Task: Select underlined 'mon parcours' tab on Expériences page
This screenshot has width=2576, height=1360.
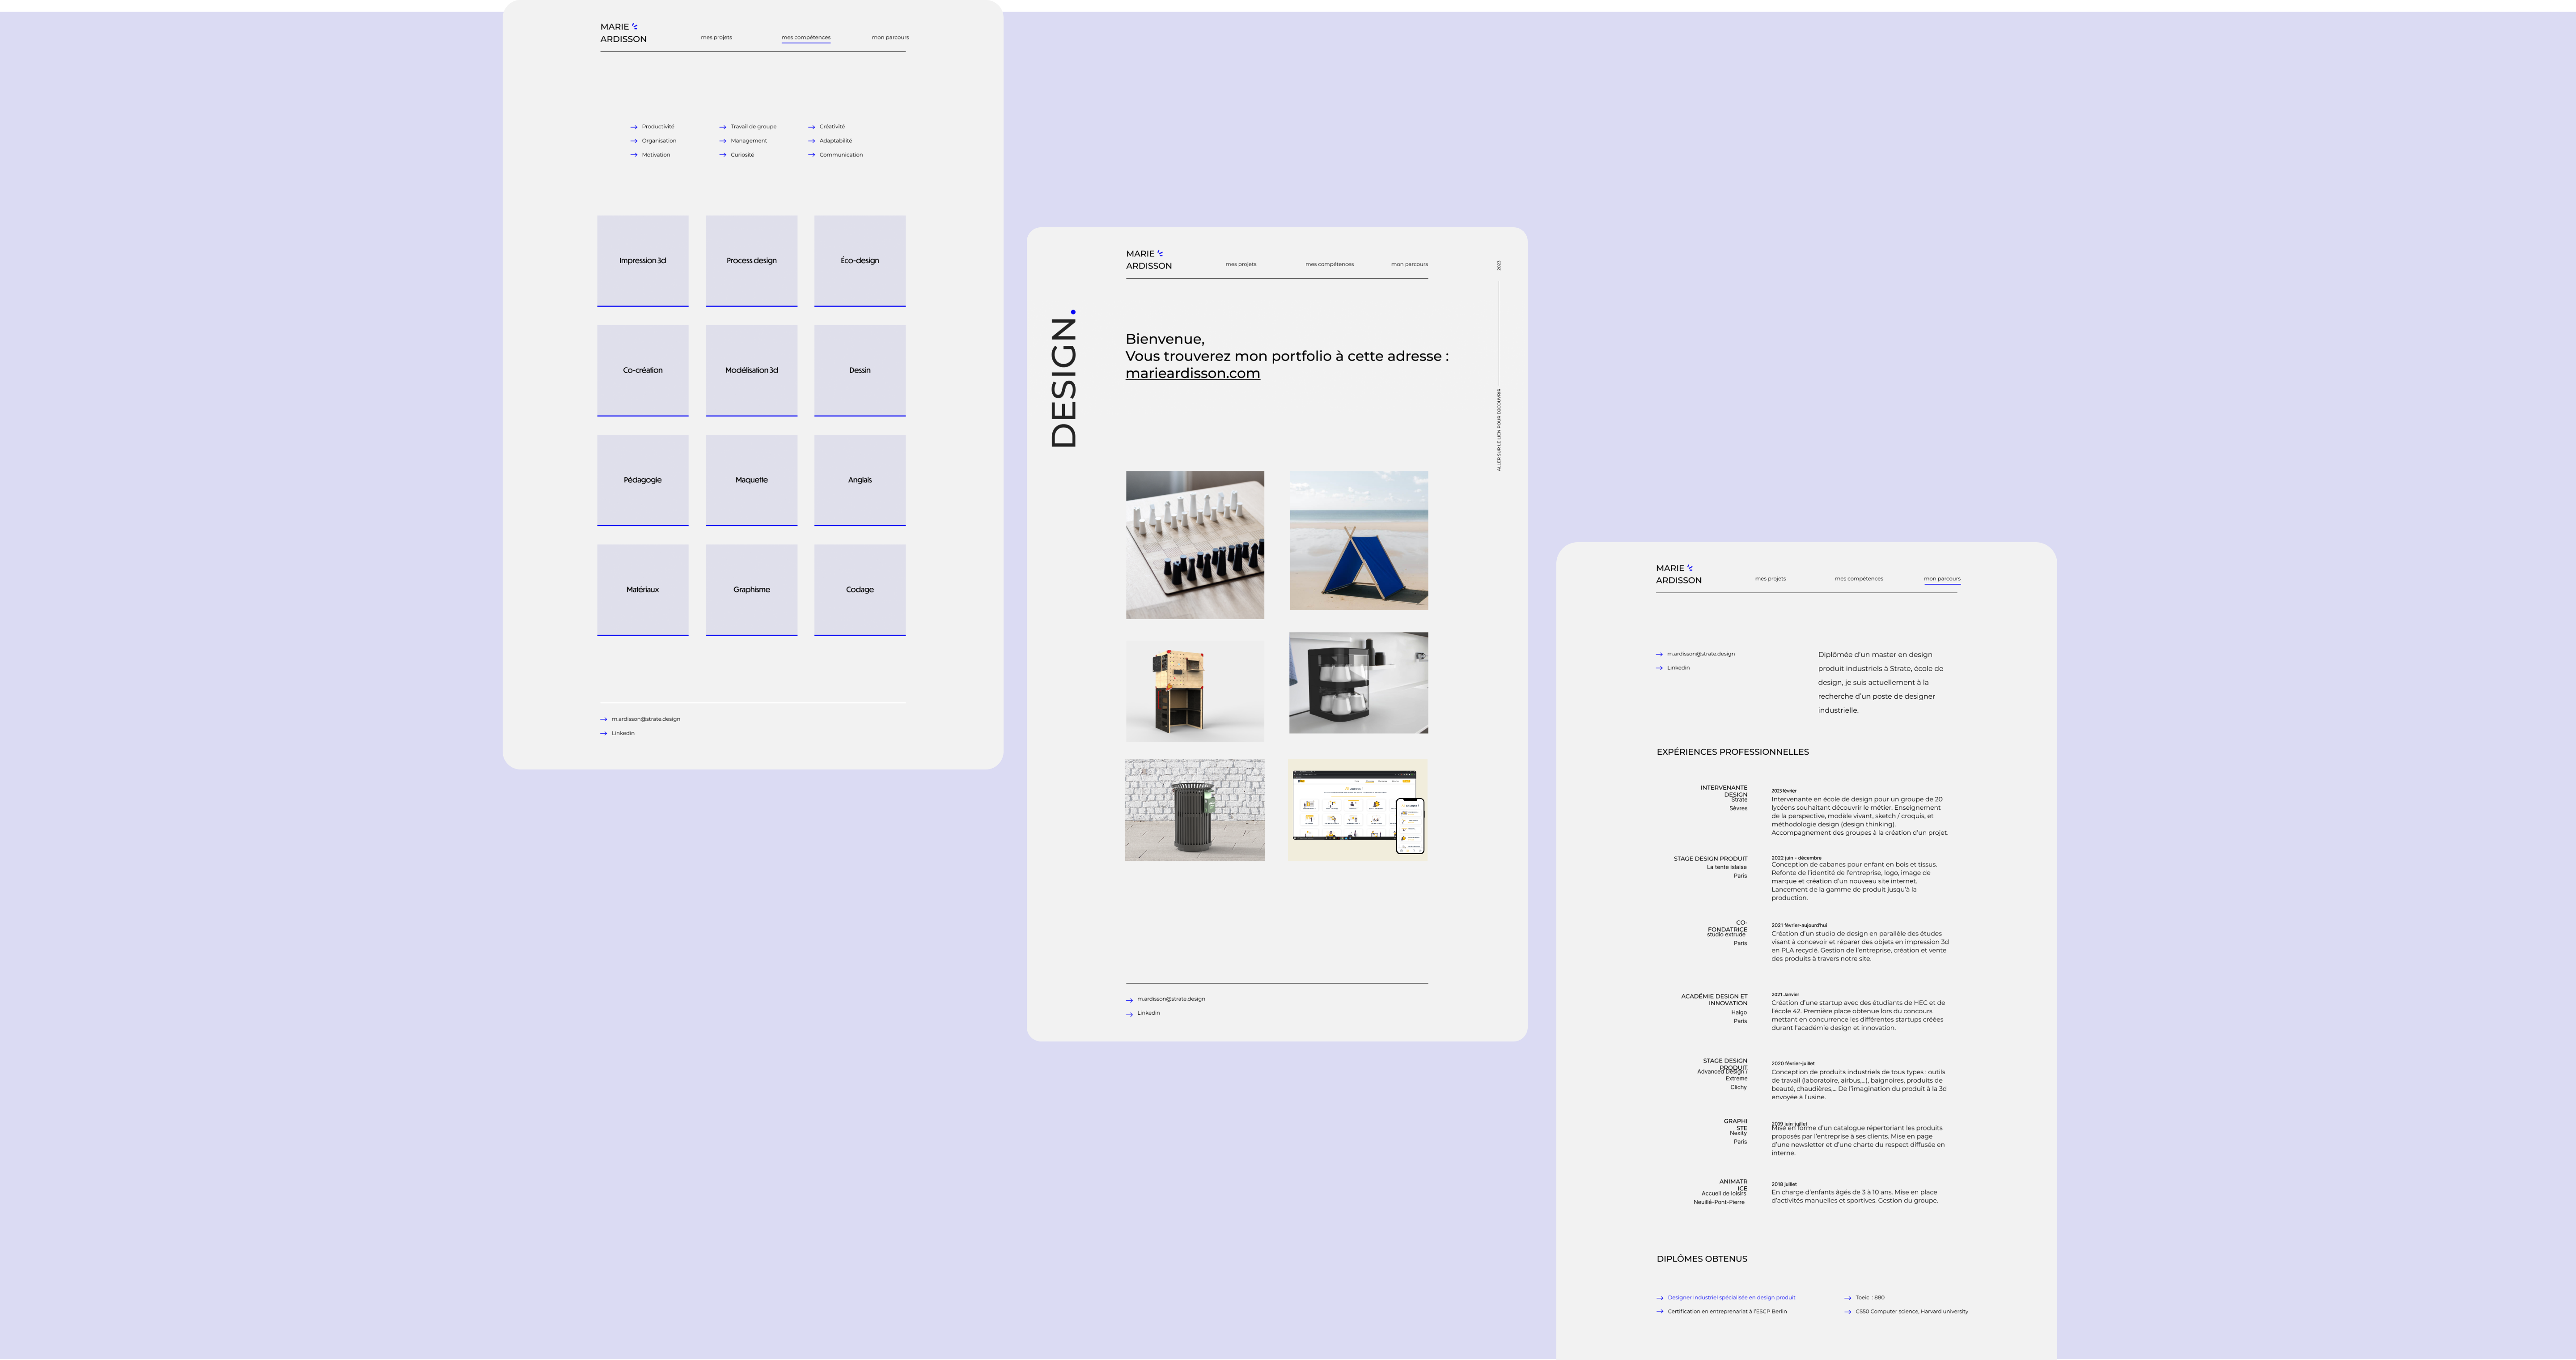Action: [x=1942, y=579]
